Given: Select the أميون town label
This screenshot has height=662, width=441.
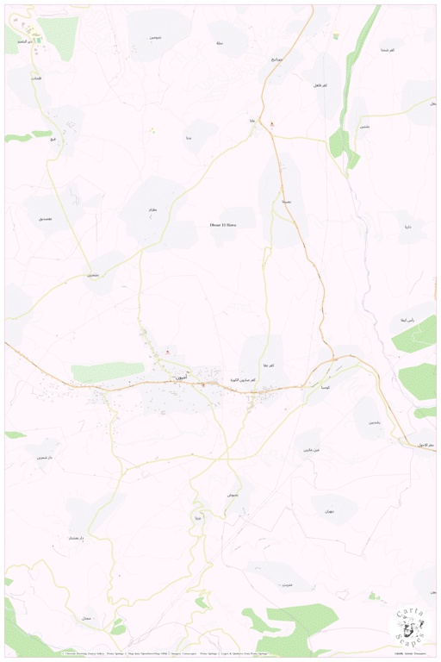Looking at the screenshot, I should tap(179, 378).
